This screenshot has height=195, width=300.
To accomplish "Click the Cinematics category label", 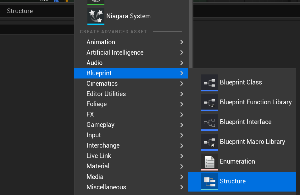I will pyautogui.click(x=102, y=84).
